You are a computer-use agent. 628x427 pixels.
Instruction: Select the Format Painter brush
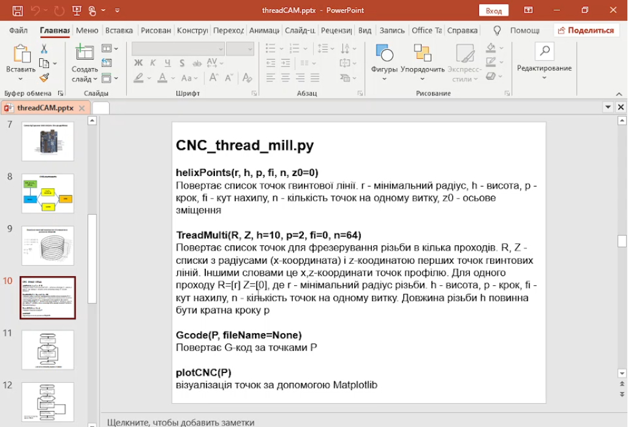click(44, 78)
